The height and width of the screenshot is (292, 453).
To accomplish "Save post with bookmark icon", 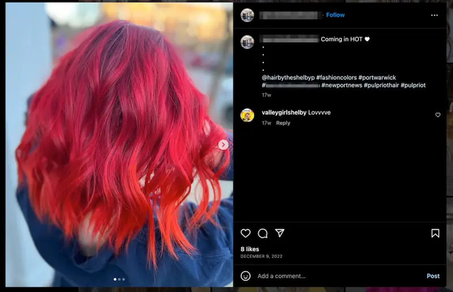I will (435, 233).
